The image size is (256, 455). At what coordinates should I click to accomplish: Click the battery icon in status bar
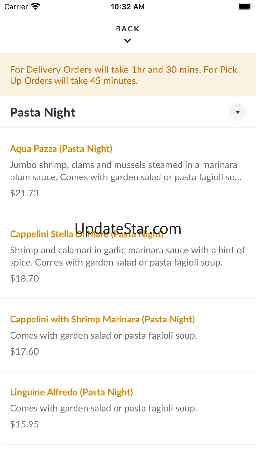(244, 6)
